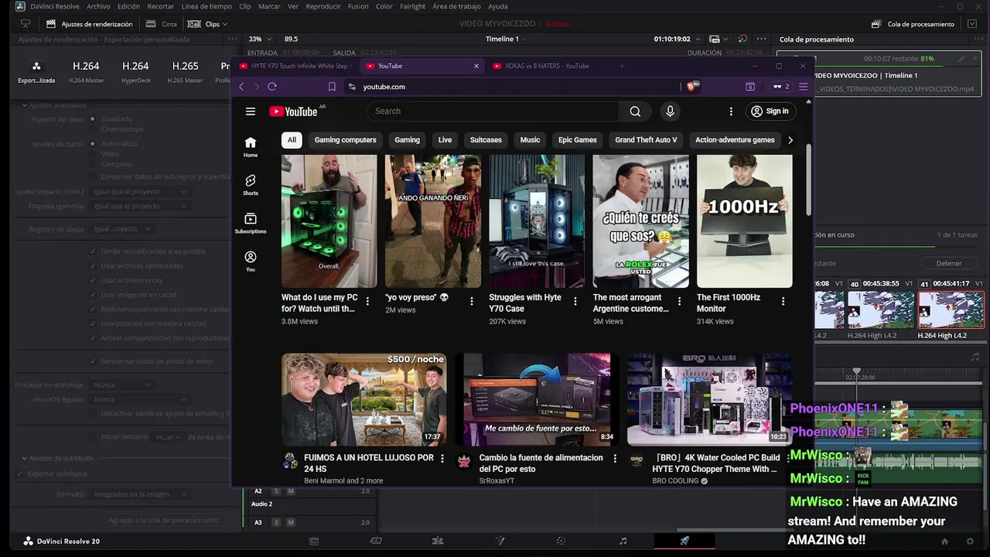Select the Cuadrado pixel aspect radio
This screenshot has height=557, width=990.
[x=93, y=118]
